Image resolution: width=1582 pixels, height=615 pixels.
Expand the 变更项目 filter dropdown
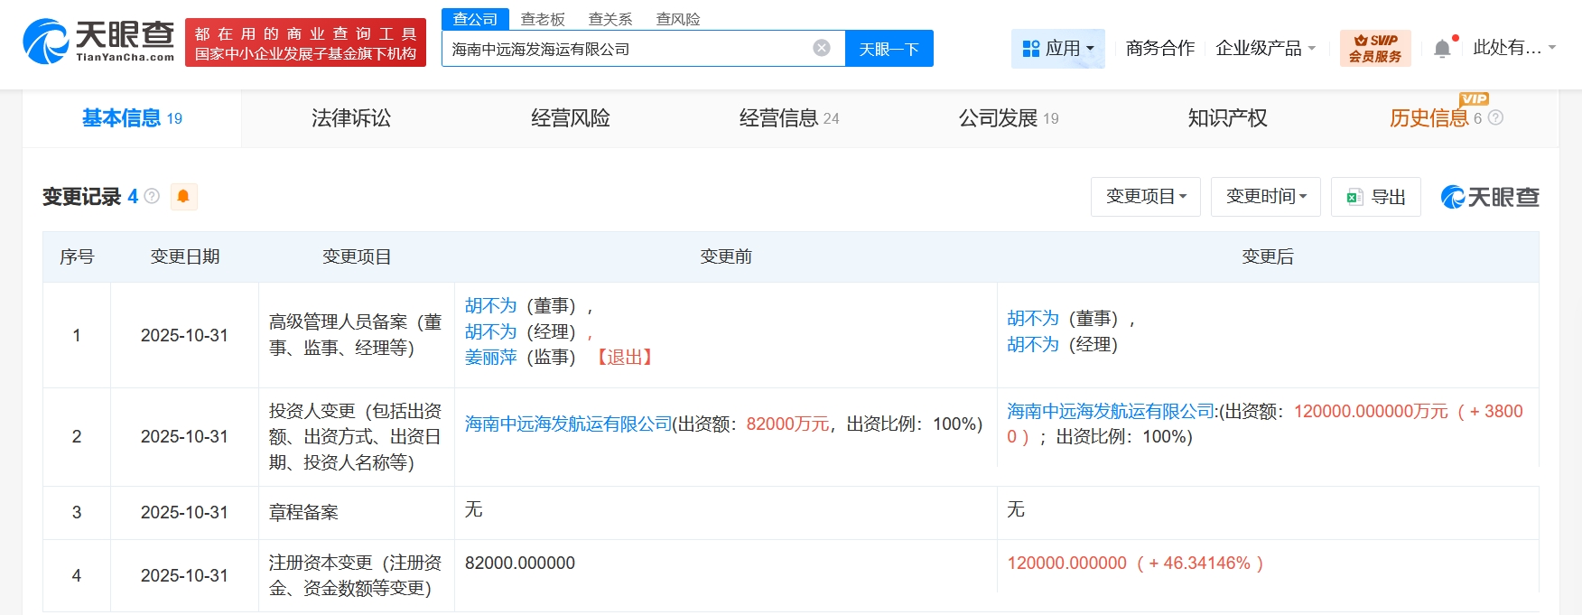click(1145, 197)
